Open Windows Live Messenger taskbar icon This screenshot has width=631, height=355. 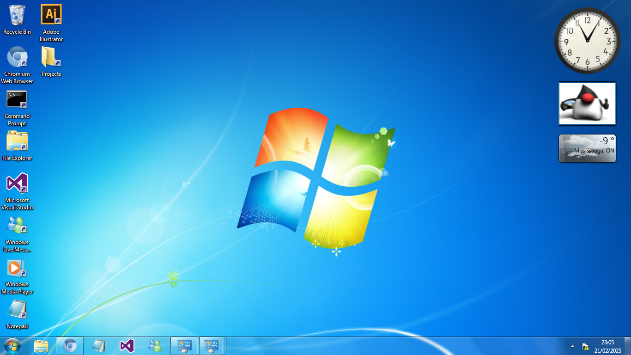click(156, 346)
